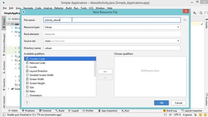Open the Problems tool window
Viewport: 208px width, 117px height.
coord(28,110)
